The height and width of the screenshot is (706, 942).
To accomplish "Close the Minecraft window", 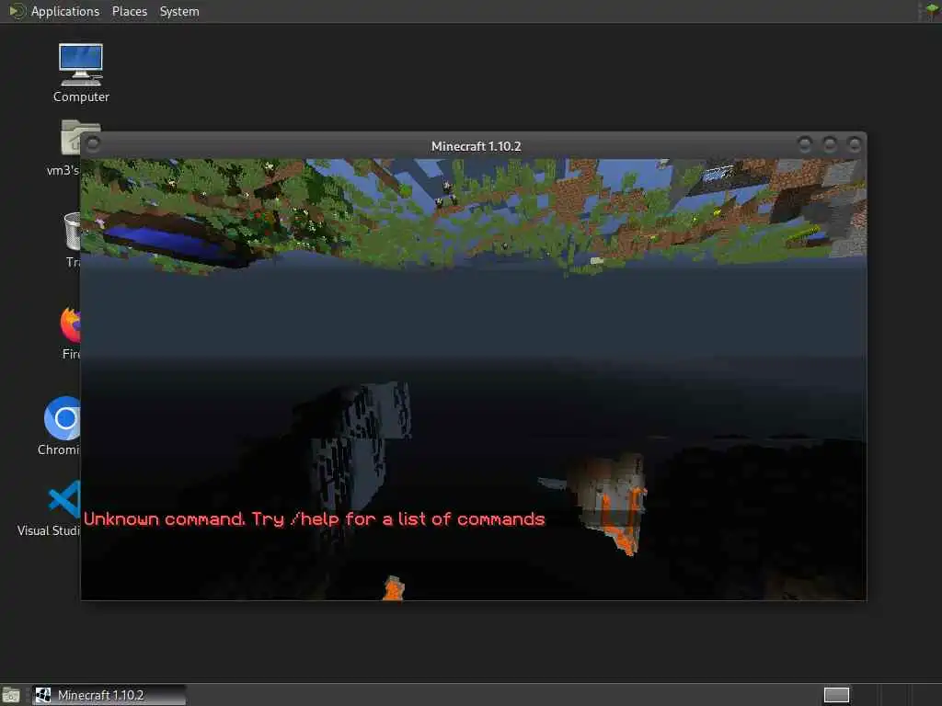I will (x=855, y=144).
